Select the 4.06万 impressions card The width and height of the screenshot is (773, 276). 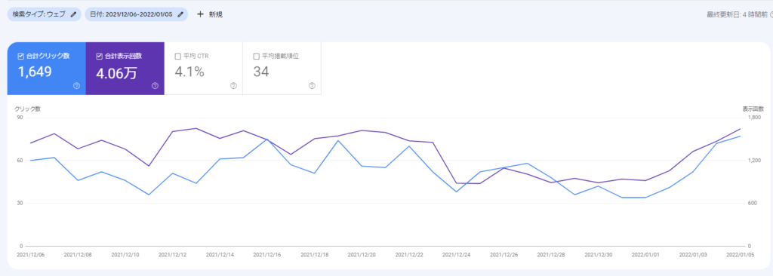tap(125, 69)
